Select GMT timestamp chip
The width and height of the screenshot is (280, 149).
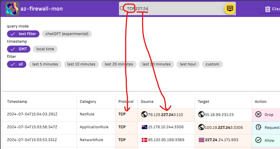pos(19,49)
